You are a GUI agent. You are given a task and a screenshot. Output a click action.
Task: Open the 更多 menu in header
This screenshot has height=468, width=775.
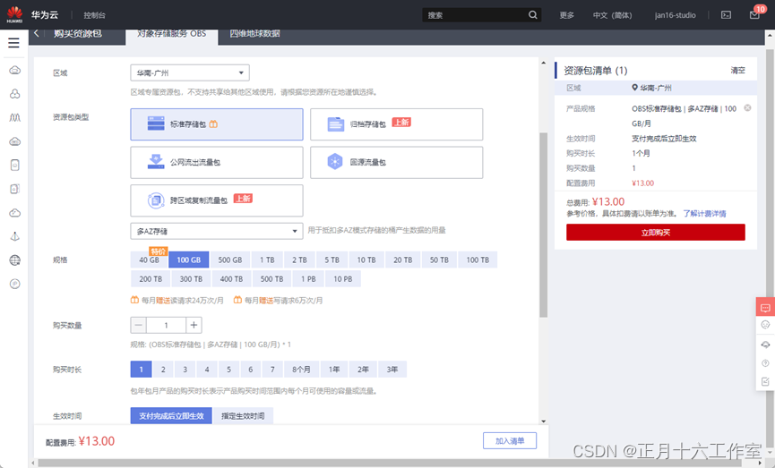coord(566,15)
